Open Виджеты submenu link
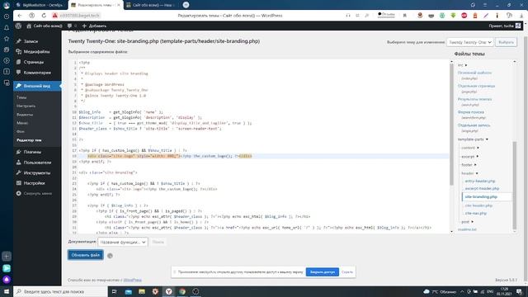Image resolution: width=528 pixels, height=297 pixels. [25, 115]
